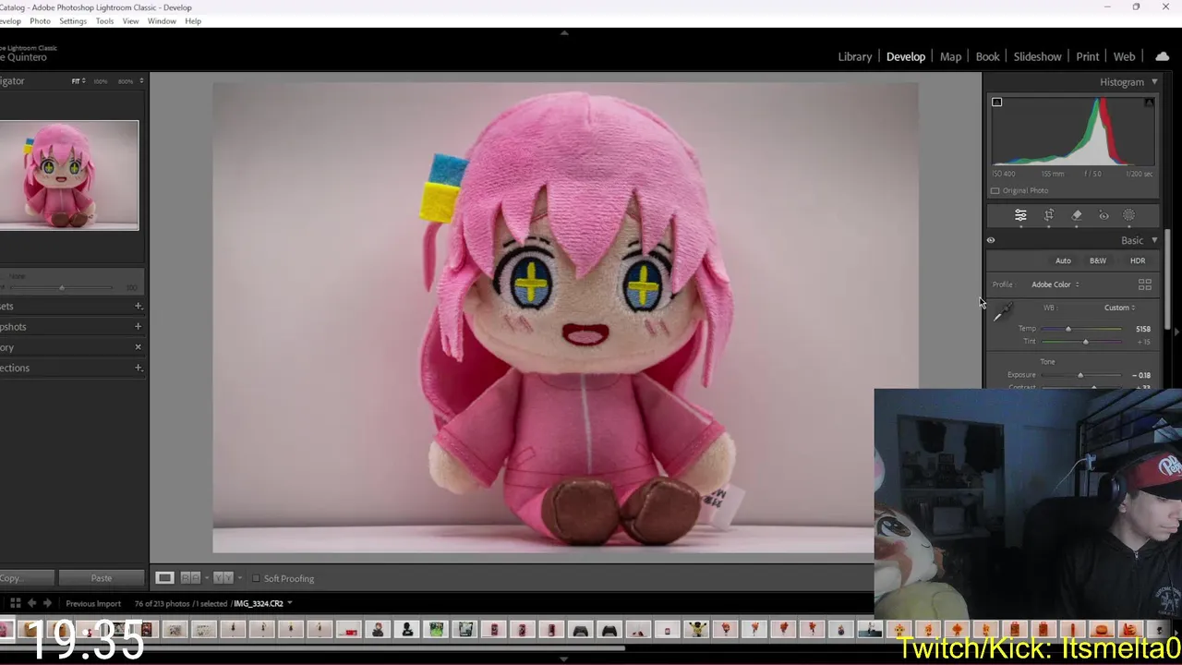Screen dimensions: 1182x665
Task: Toggle shadow clipping indicator in histogram
Action: tap(996, 103)
